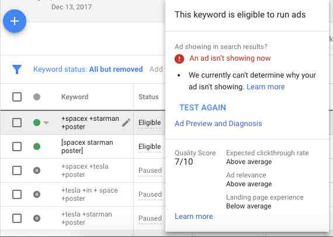Click the green status dot for +spacex +starman +poster
333x237 pixels.
(37, 123)
